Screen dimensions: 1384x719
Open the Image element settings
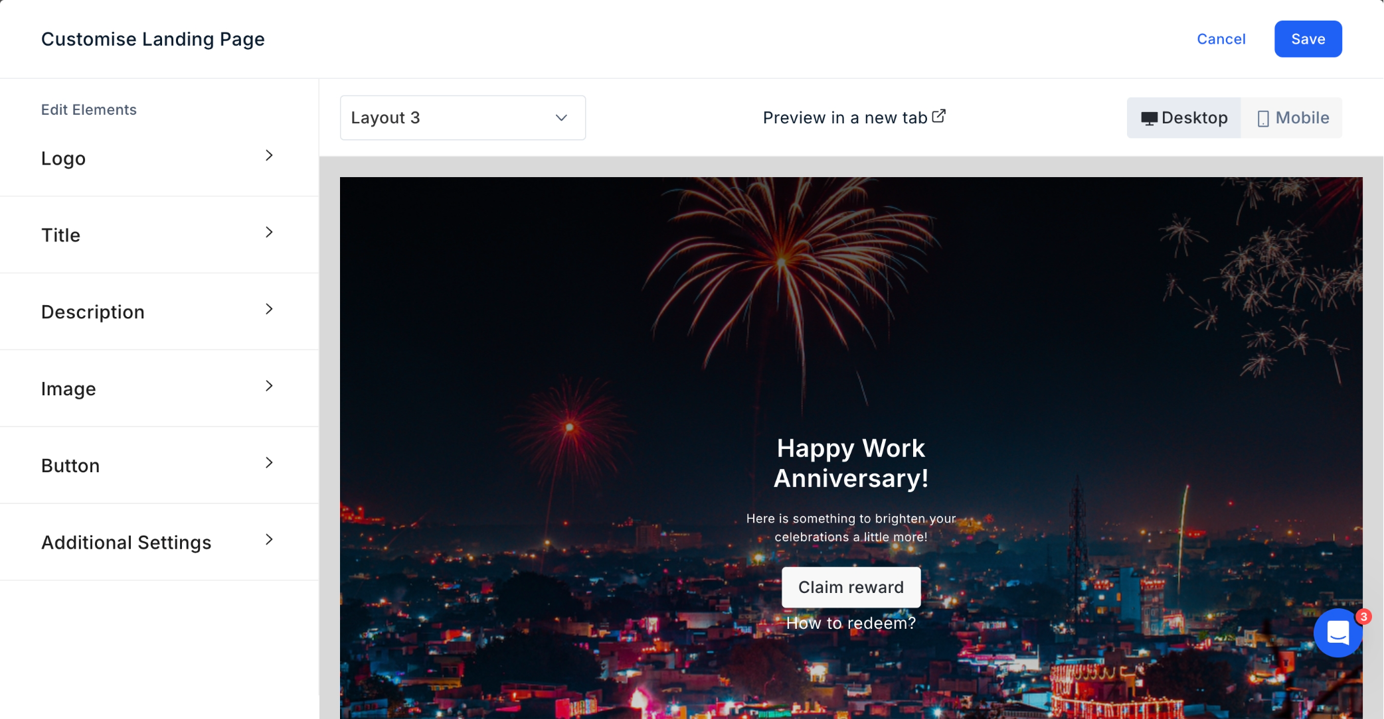coord(159,389)
